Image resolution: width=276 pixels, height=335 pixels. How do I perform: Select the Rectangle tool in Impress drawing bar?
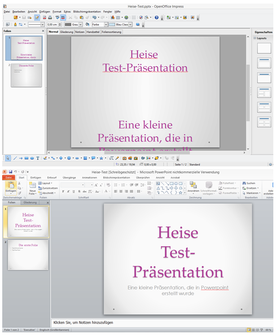(x=26, y=158)
